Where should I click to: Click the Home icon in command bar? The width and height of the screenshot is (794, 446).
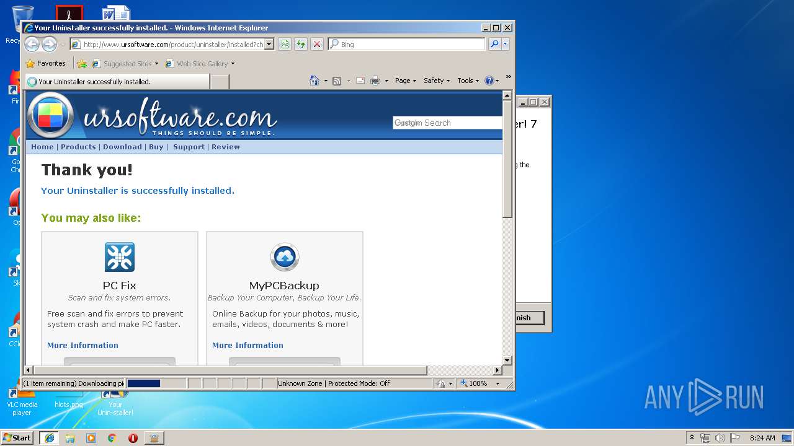pyautogui.click(x=314, y=81)
